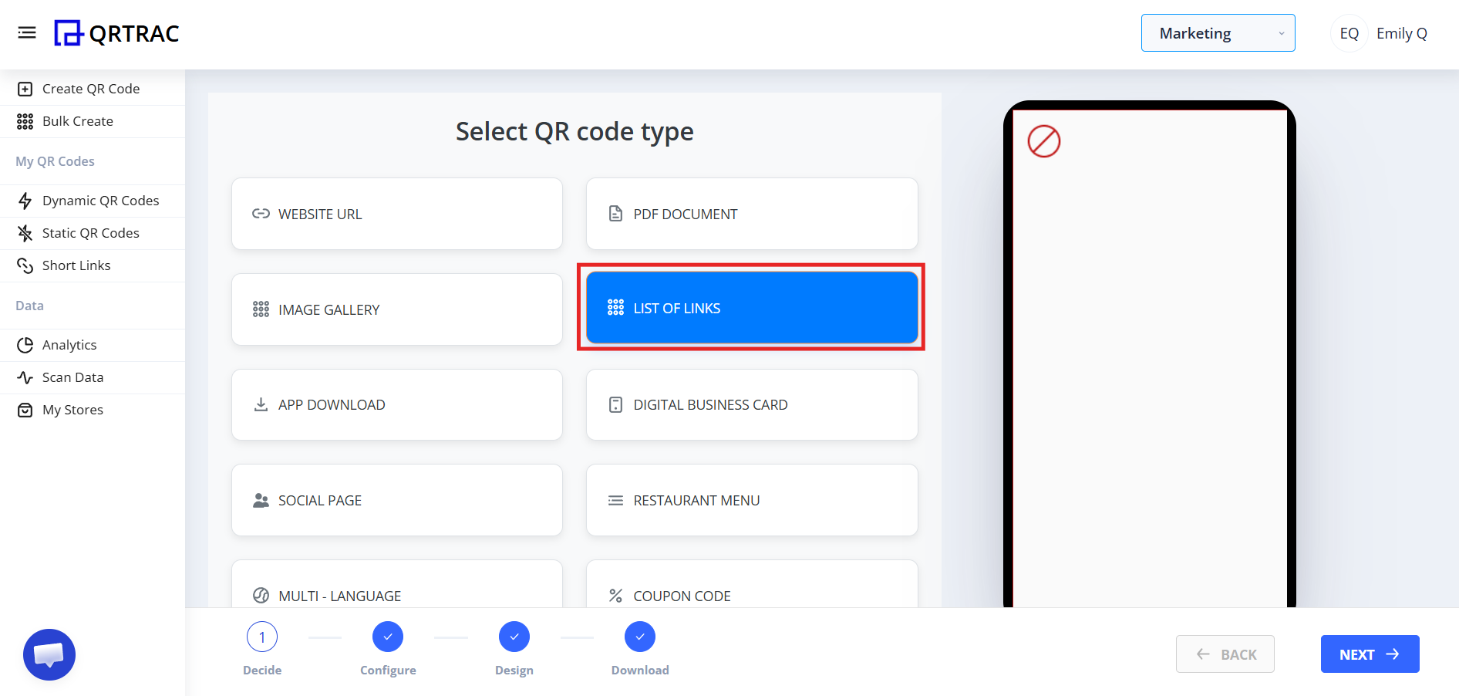Open My Stores
Viewport: 1459px width, 696px height.
tap(72, 409)
